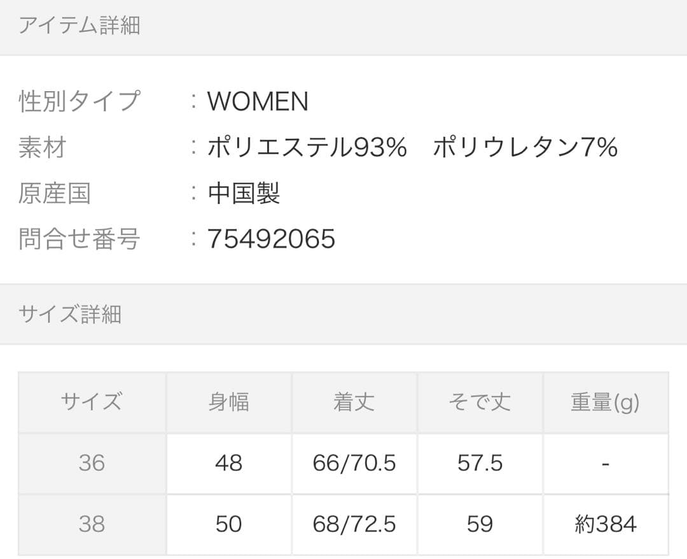Click the そで丈 column header

[x=479, y=402]
